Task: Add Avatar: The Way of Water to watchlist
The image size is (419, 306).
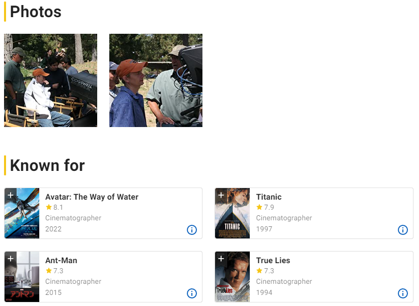Action: (x=11, y=195)
